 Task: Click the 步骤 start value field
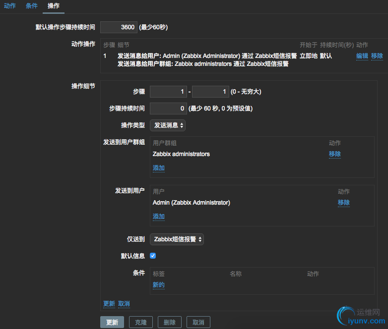(168, 92)
